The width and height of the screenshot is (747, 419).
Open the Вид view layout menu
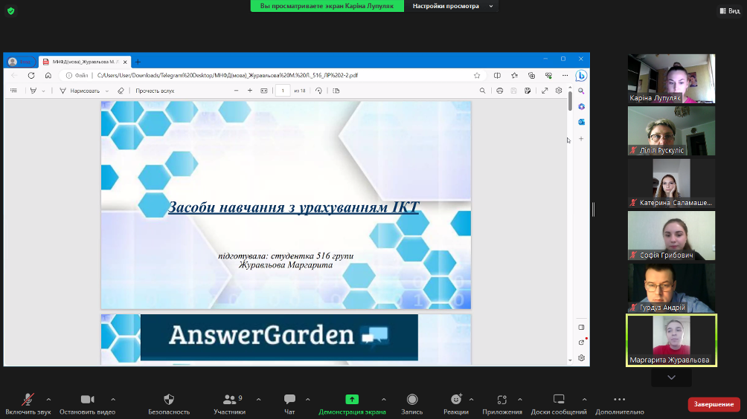tap(728, 11)
